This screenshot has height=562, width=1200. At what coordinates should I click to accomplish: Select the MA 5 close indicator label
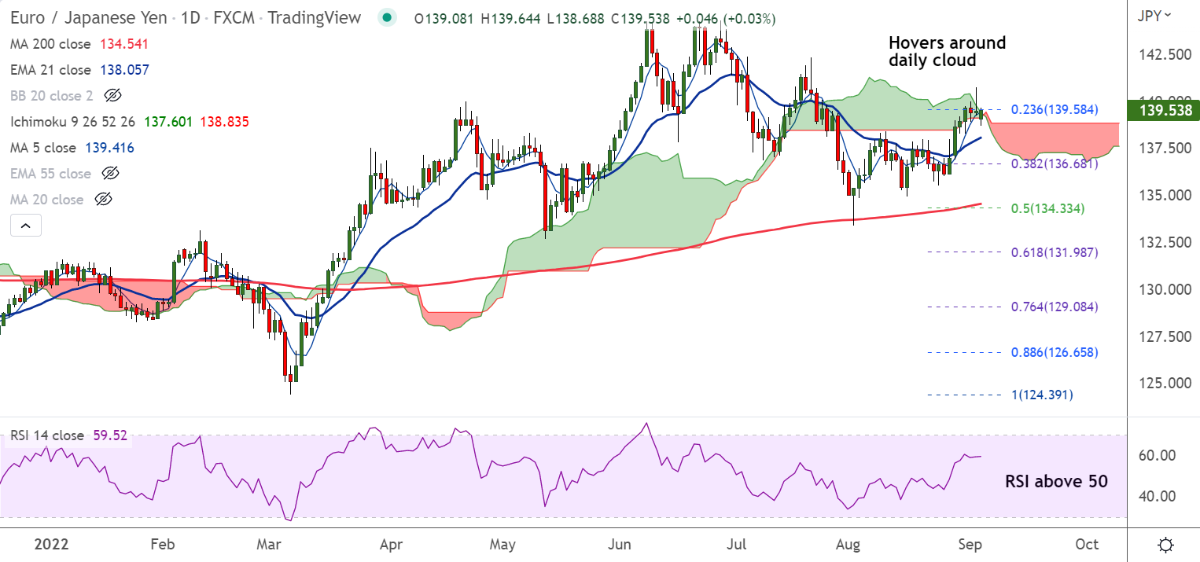tap(43, 147)
